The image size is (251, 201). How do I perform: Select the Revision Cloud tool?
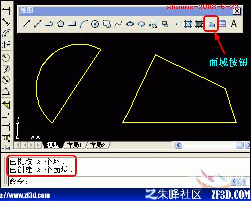(x=107, y=24)
